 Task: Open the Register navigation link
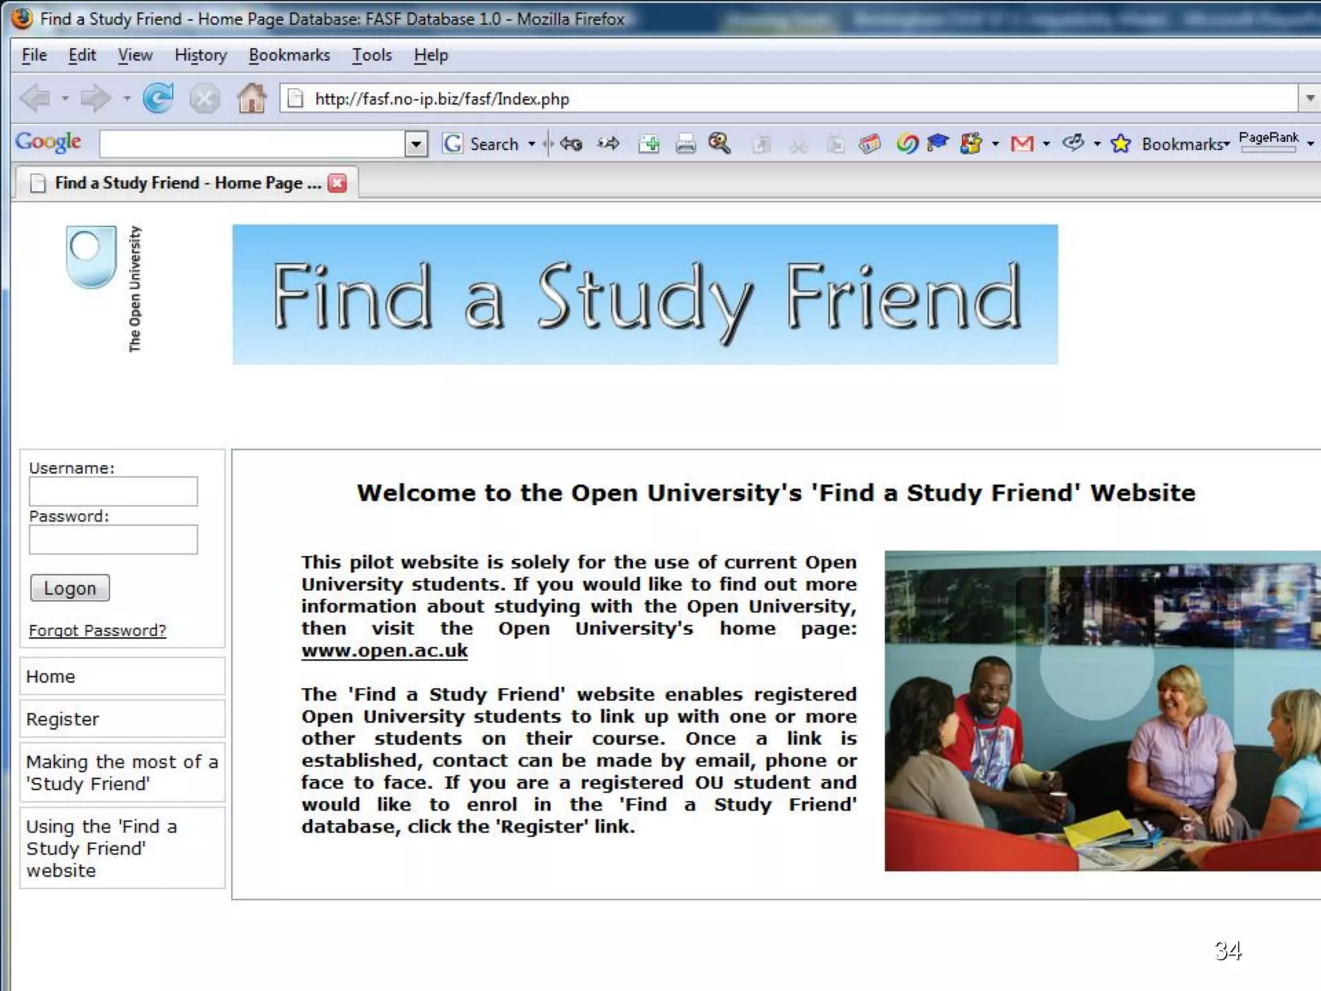(x=63, y=719)
